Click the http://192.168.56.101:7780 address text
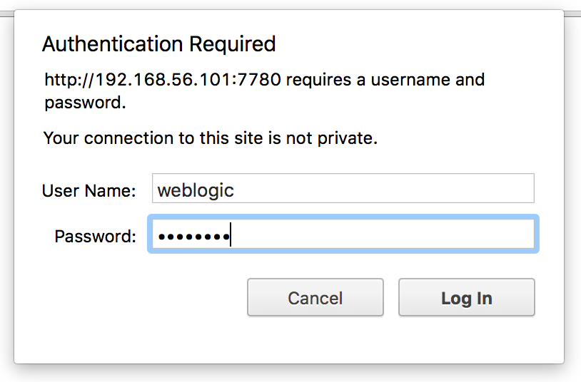Viewport: 581px width, 382px height. [x=164, y=79]
